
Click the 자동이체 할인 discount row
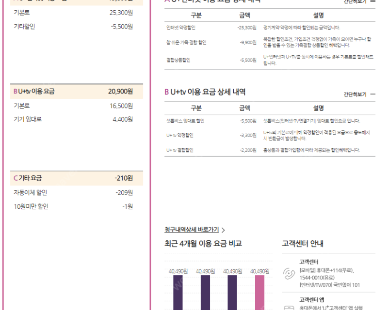pyautogui.click(x=73, y=193)
